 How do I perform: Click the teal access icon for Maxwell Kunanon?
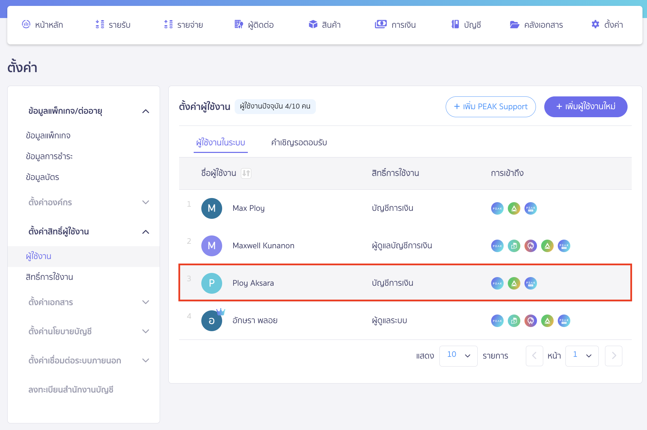click(514, 246)
